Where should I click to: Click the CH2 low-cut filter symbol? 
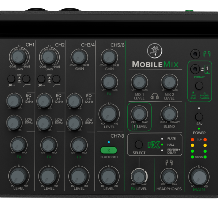tap(57, 85)
